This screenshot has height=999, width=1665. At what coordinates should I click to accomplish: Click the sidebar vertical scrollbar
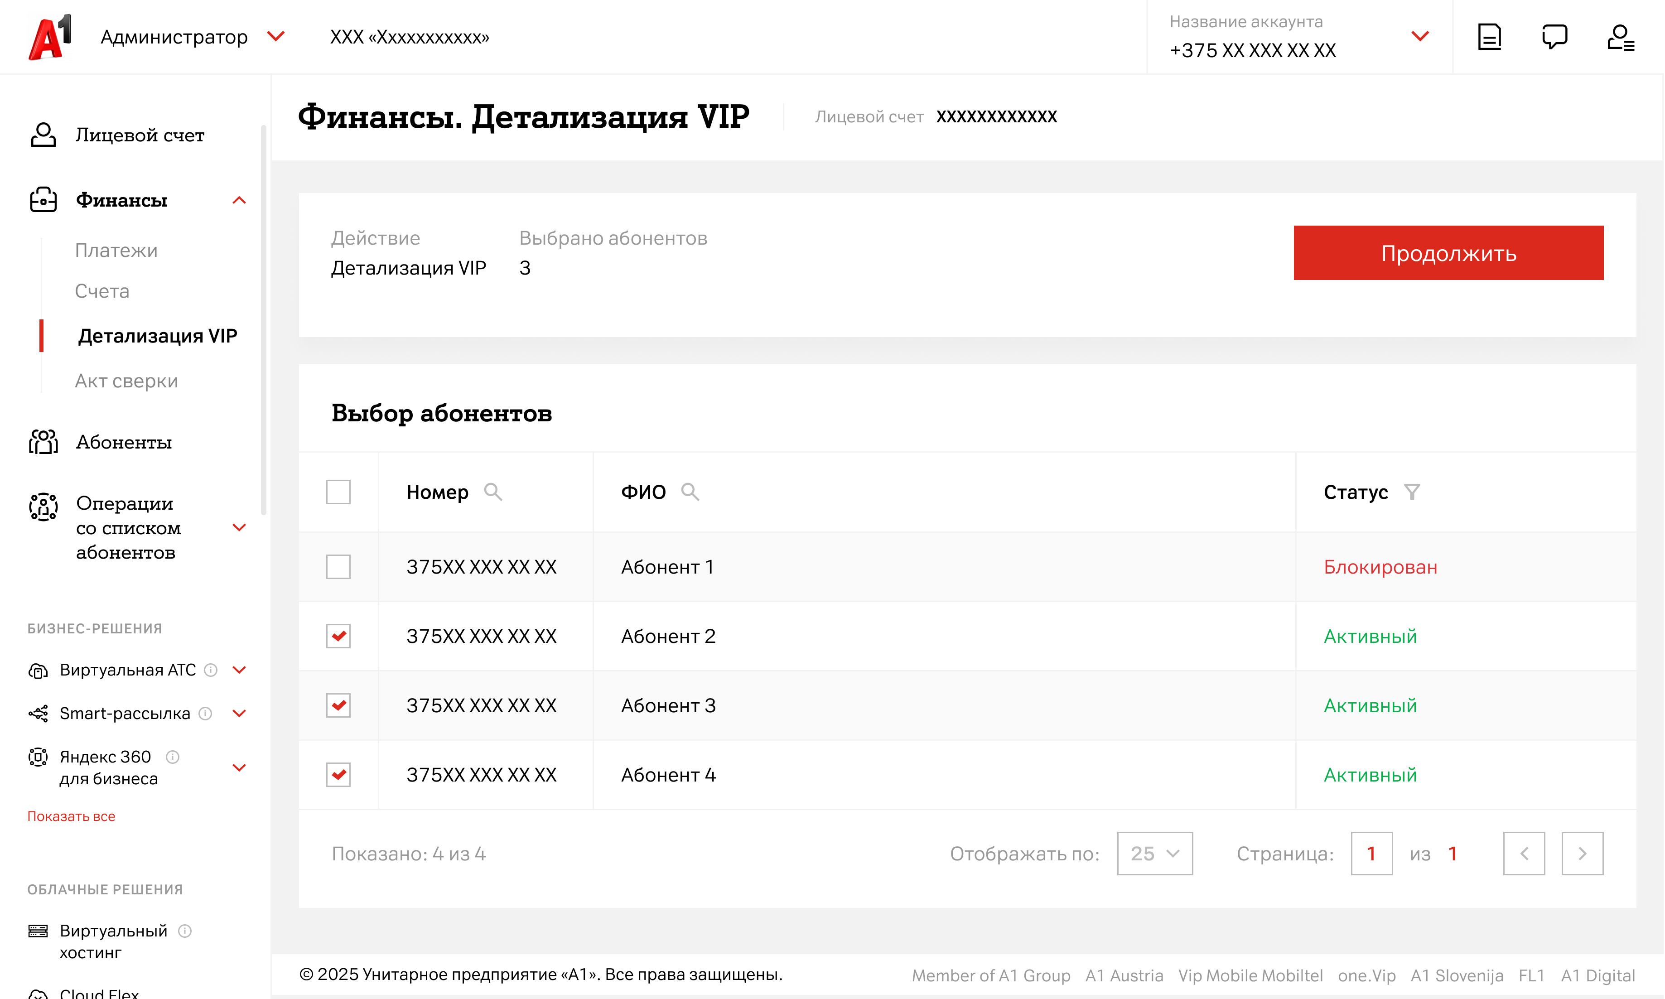point(264,320)
